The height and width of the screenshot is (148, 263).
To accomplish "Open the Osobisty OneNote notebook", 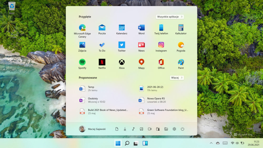I will (x=92, y=100).
